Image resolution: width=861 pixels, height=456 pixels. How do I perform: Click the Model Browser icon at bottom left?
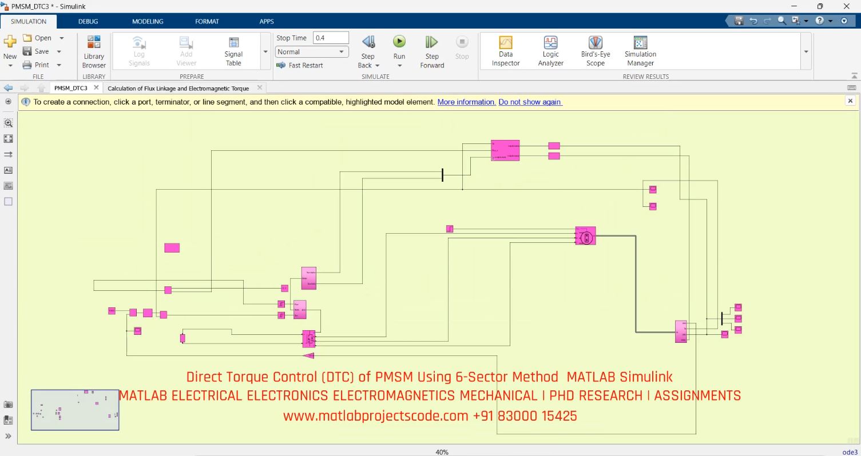(x=8, y=421)
